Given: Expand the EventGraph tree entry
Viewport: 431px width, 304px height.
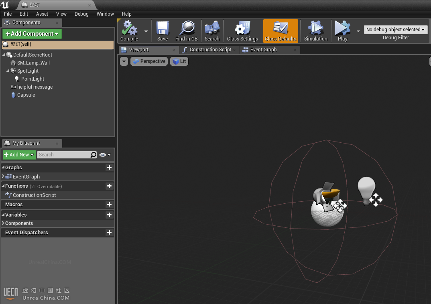Looking at the screenshot, I should (x=3, y=176).
